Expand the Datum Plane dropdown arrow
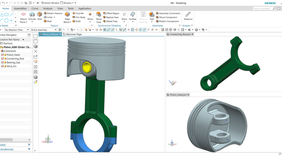Viewport: 282px width, 156px height. coord(26,22)
